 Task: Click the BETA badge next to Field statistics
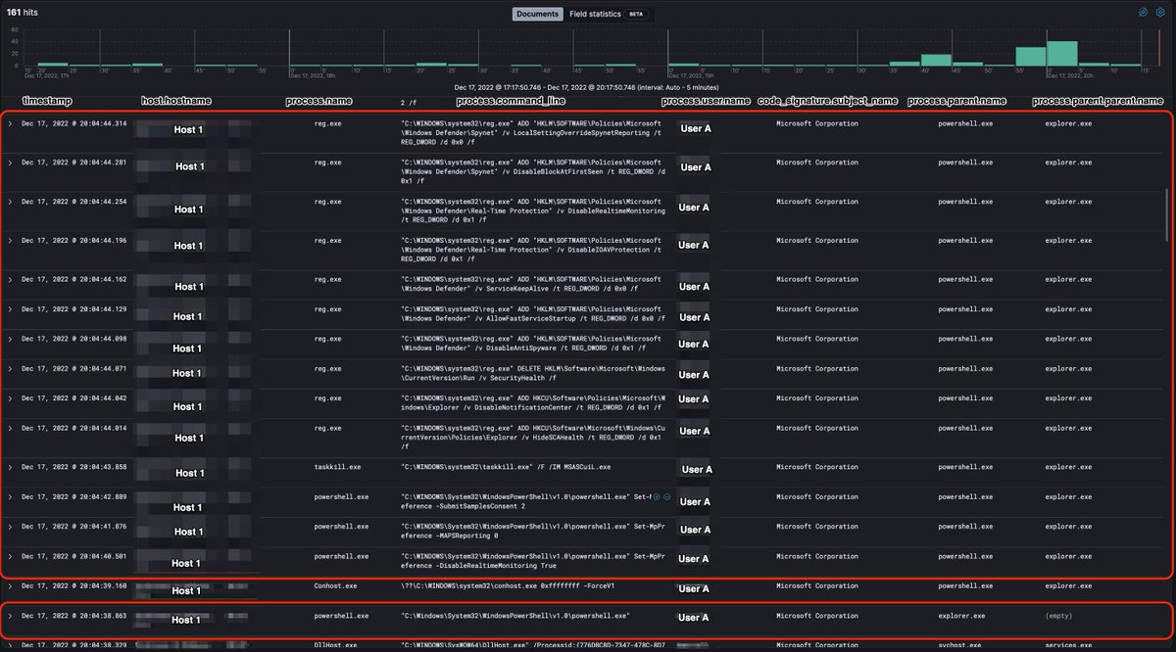point(636,15)
